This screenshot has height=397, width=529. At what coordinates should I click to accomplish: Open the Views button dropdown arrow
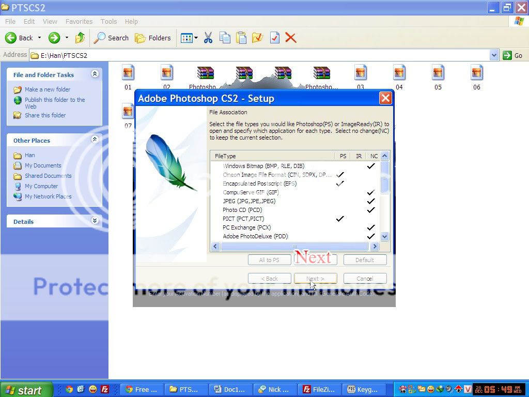[196, 38]
